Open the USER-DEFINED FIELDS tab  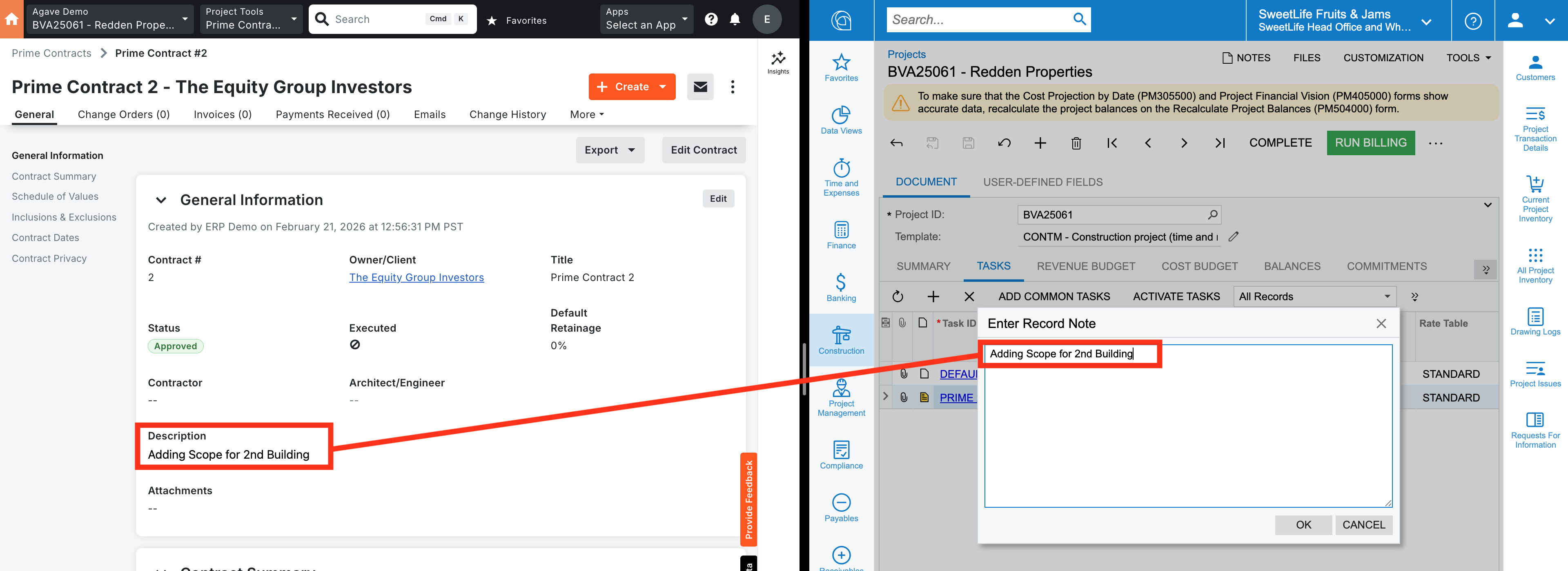(x=1043, y=181)
